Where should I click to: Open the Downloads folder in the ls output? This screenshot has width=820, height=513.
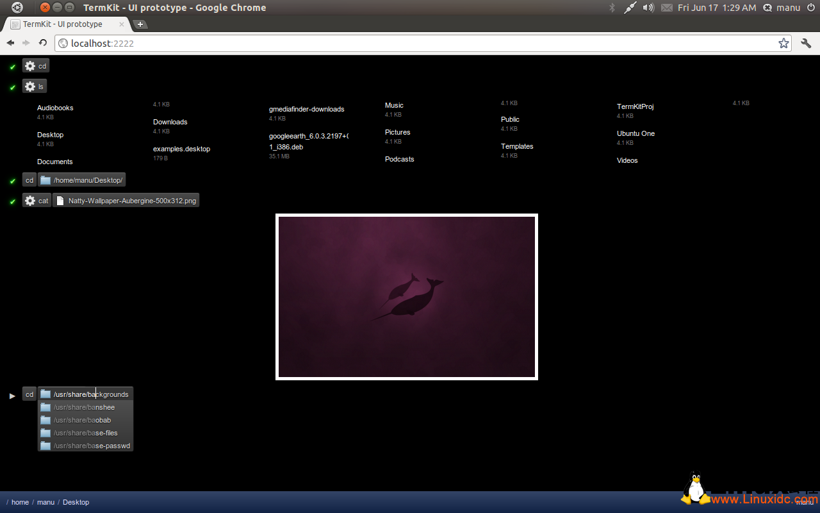170,121
